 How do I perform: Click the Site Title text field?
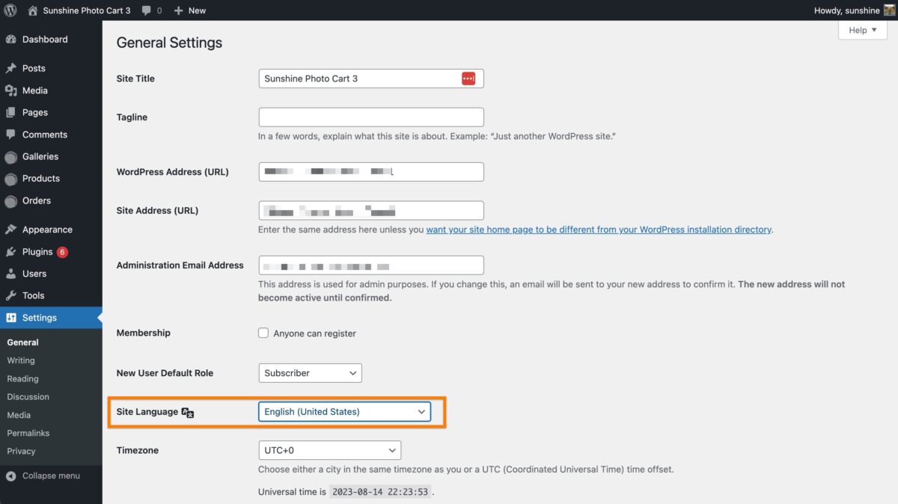point(371,79)
